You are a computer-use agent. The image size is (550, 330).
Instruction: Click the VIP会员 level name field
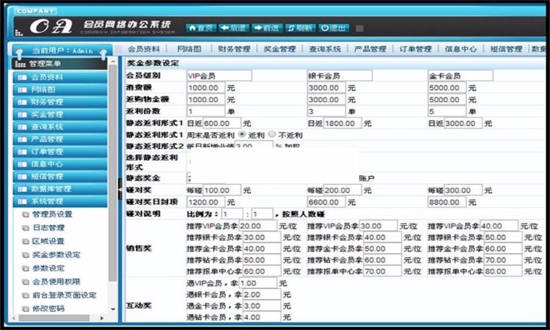[219, 76]
